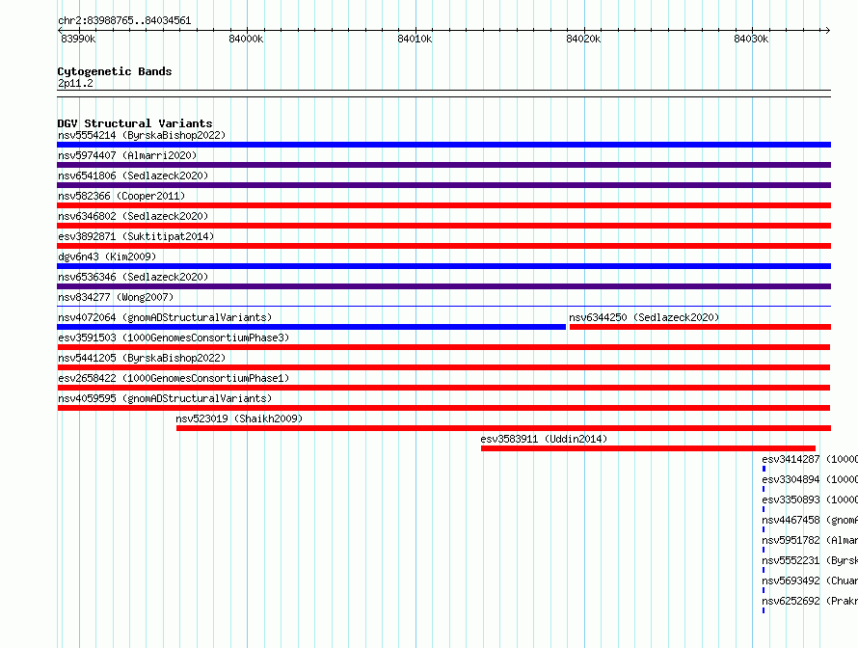858x648 pixels.
Task: Open nsv6541806 (Sedlazeck2020) label
Action: coord(133,175)
